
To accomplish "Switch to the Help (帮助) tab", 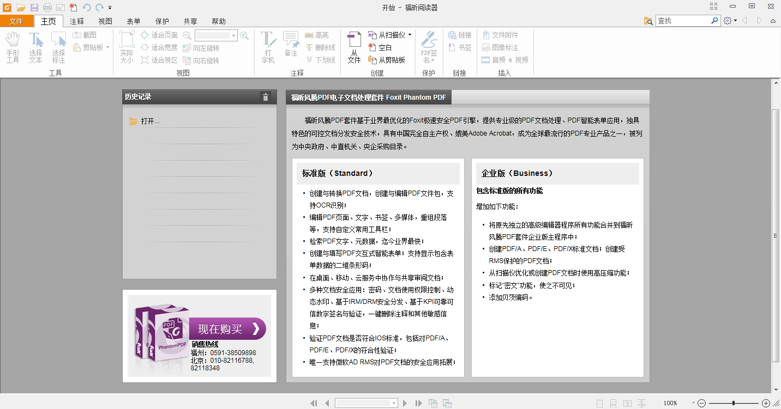I will tap(219, 21).
